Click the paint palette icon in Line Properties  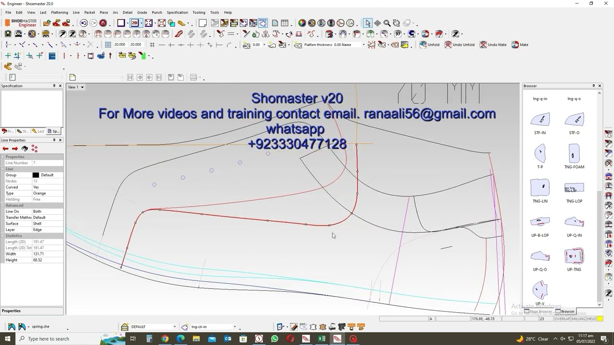pos(34,149)
